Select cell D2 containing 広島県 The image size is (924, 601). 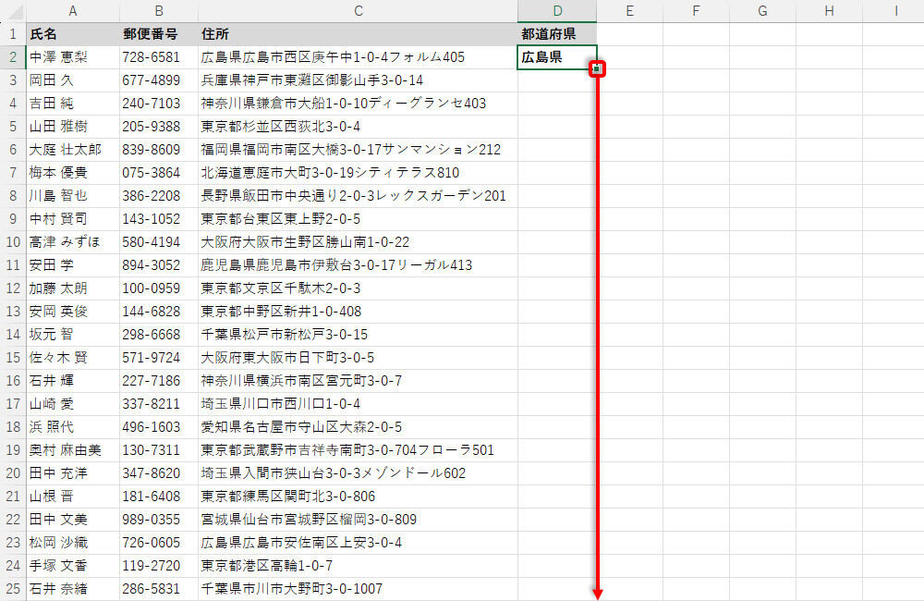pyautogui.click(x=555, y=57)
